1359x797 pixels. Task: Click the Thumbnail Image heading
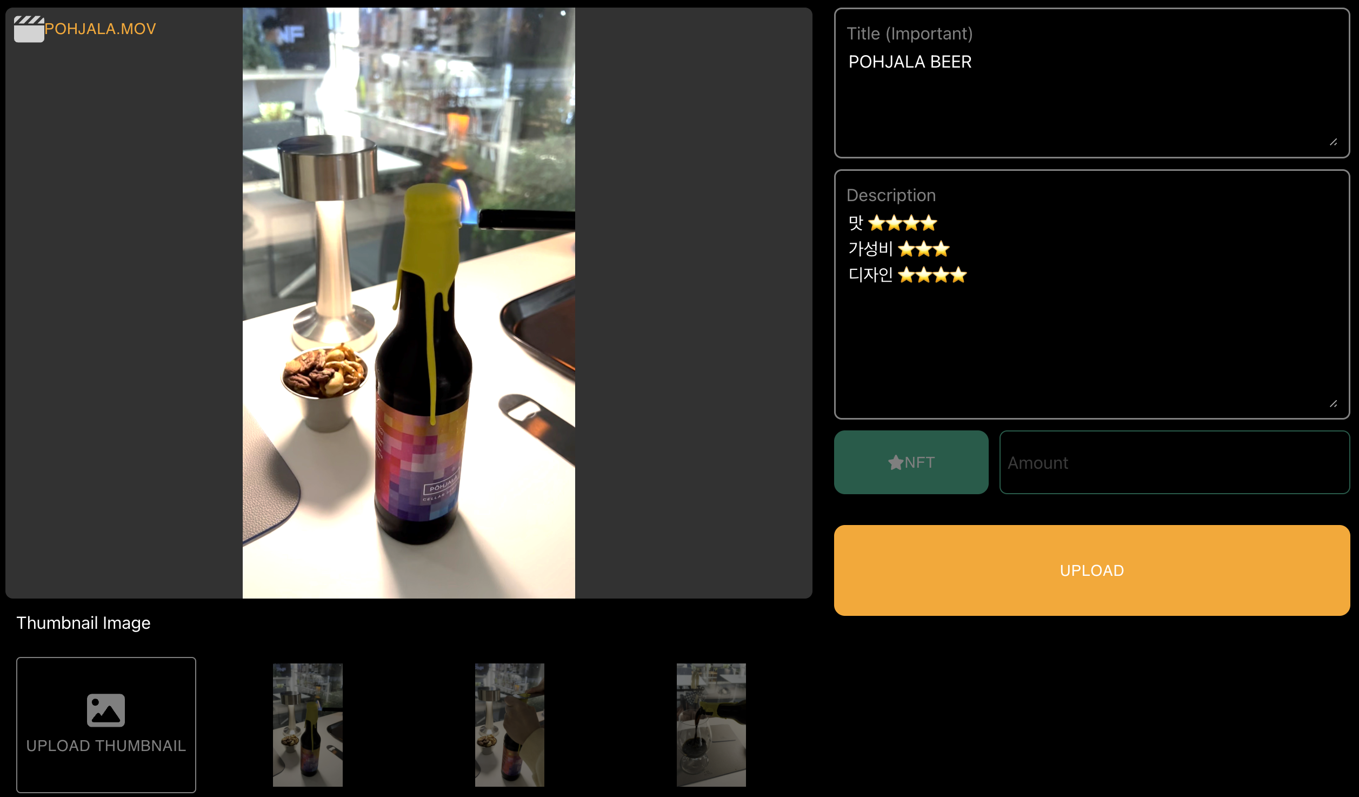[83, 623]
